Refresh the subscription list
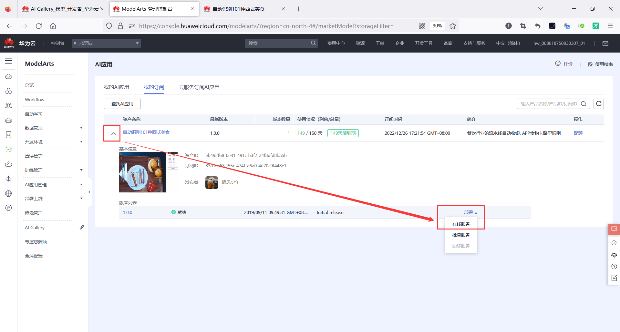 tap(599, 103)
